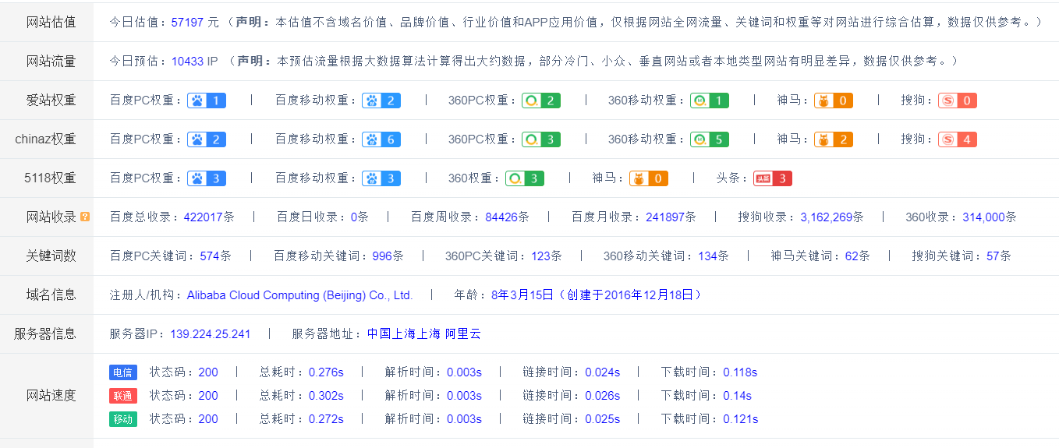Click 移动 carrier tag in 网站速度
The image size is (1059, 448).
pyautogui.click(x=123, y=419)
